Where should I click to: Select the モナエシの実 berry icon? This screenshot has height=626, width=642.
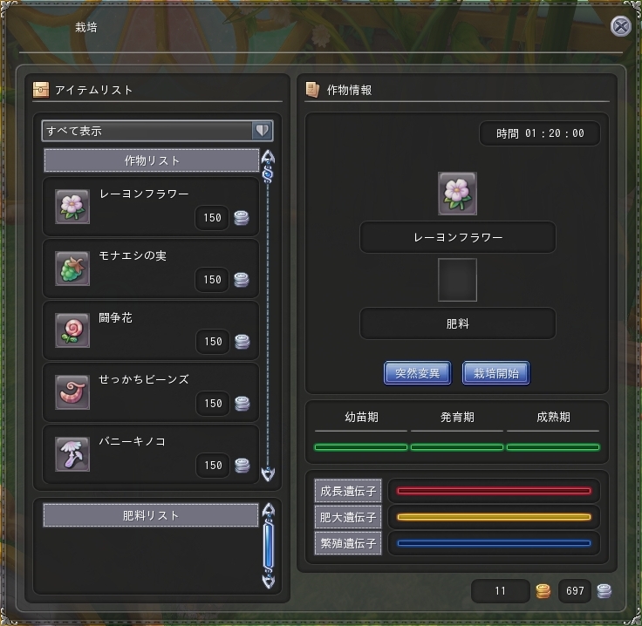pyautogui.click(x=72, y=269)
